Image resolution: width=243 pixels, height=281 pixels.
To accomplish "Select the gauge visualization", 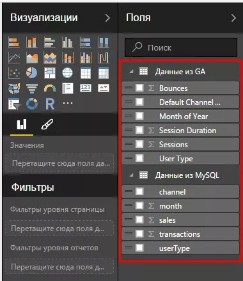I will 50,88.
